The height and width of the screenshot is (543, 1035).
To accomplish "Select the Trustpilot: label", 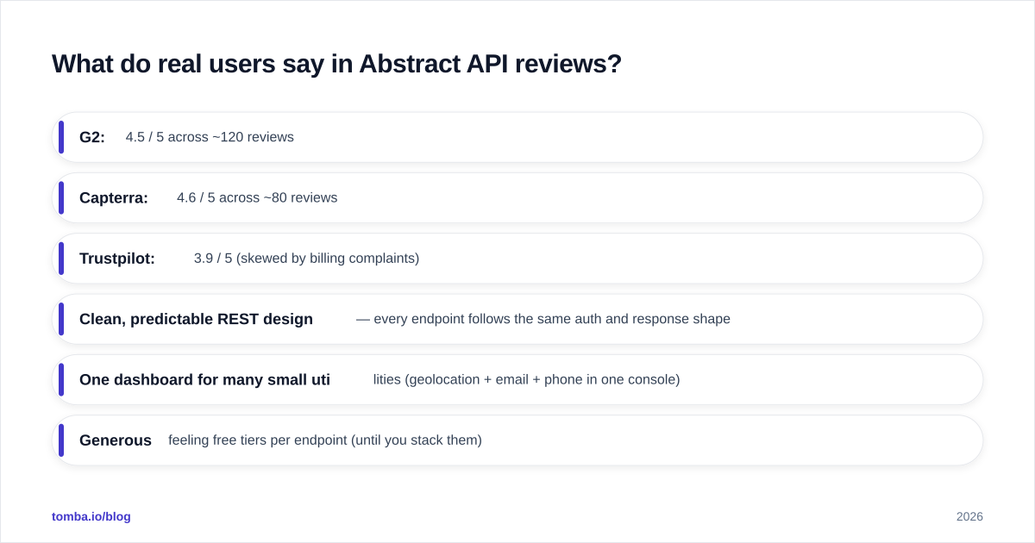I will pos(117,259).
